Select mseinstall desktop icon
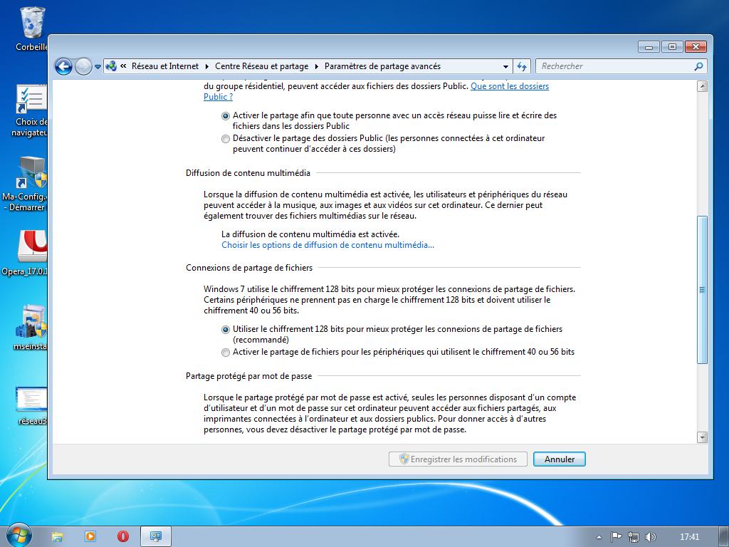Viewport: 729px width, 547px height. click(x=31, y=328)
